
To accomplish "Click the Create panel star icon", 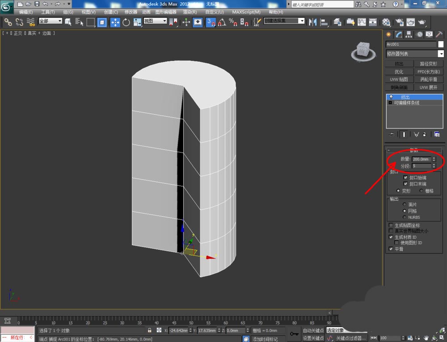I will click(388, 35).
